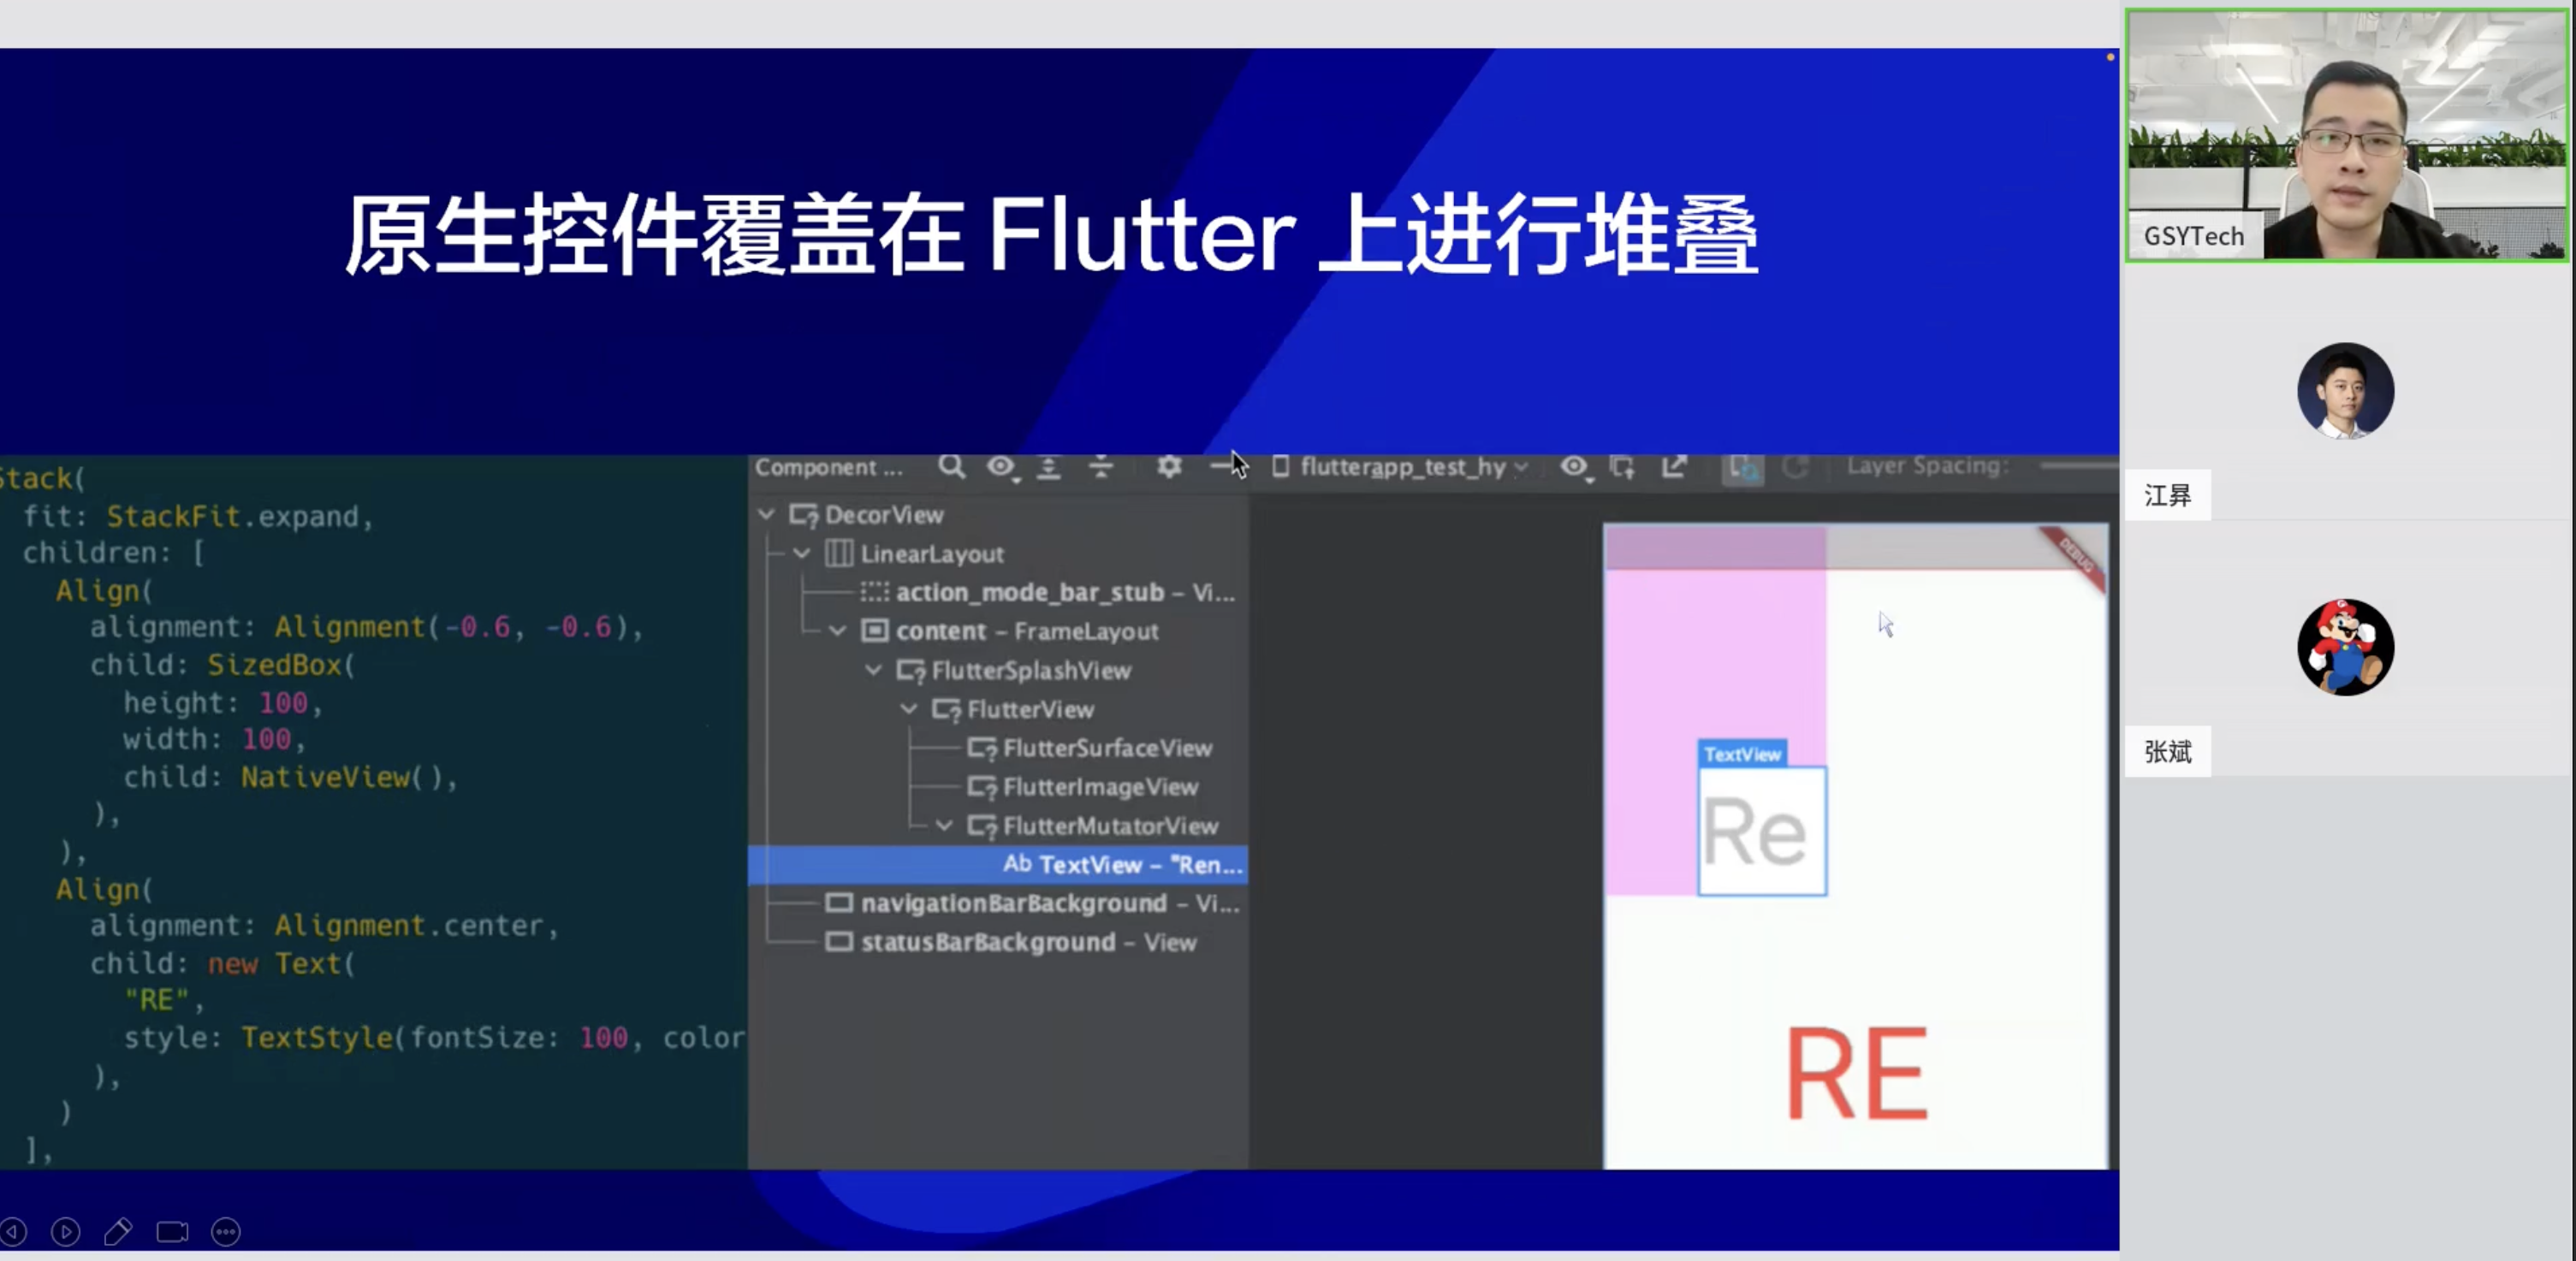This screenshot has width=2576, height=1261.
Task: Select DecorView in the component tree
Action: pyautogui.click(x=884, y=515)
